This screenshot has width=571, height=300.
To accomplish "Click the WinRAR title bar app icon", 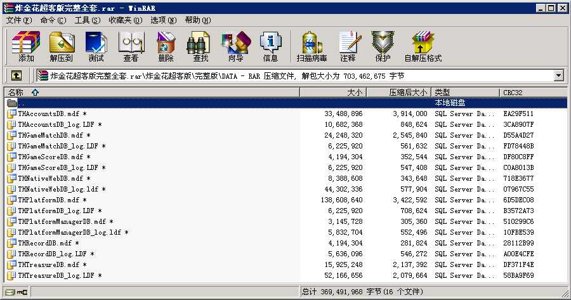I will 8,8.
